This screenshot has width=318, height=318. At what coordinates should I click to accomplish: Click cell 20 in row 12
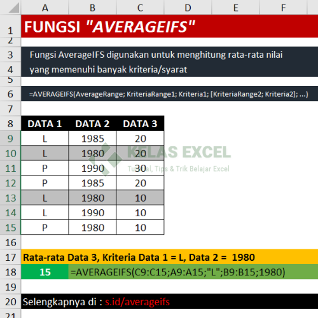(x=140, y=183)
